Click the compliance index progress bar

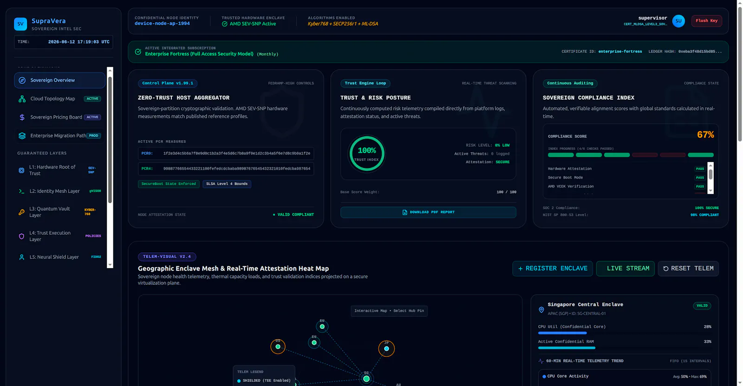[631, 155]
